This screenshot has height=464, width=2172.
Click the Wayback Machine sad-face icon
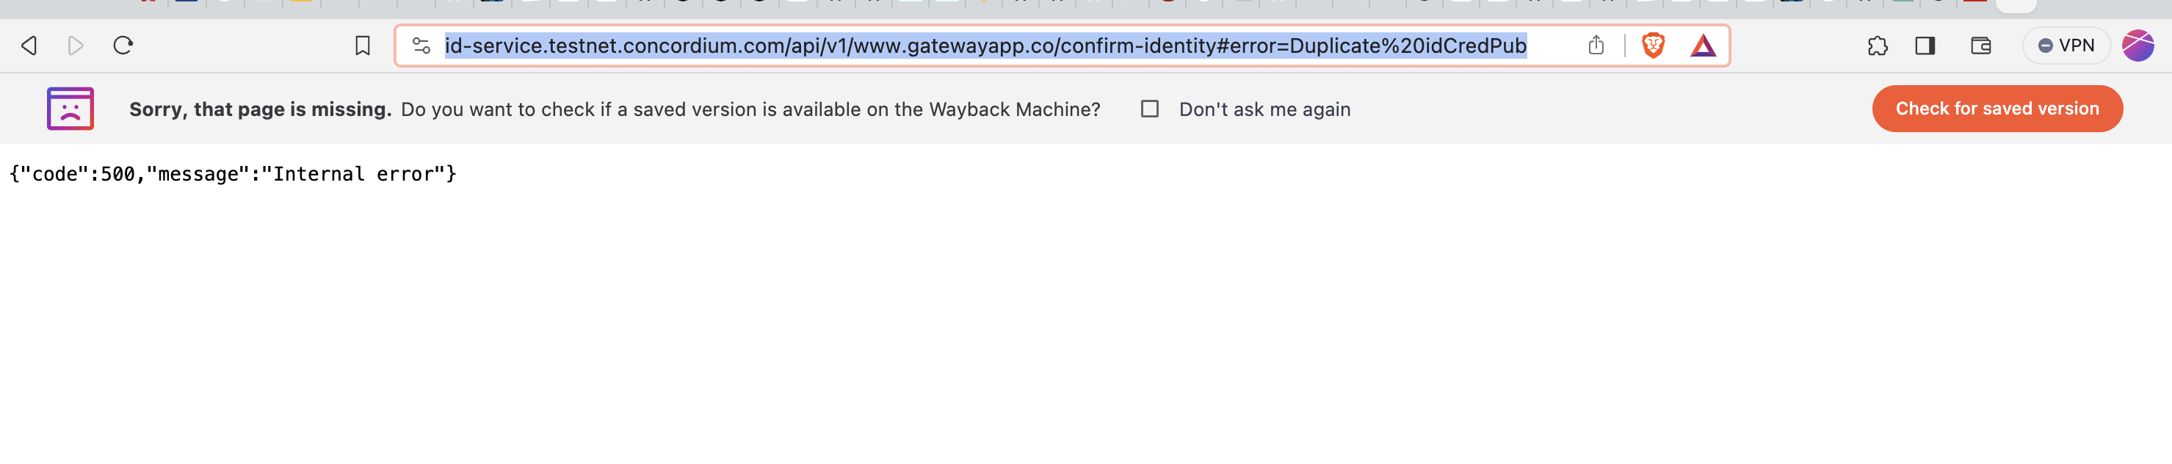tap(70, 109)
